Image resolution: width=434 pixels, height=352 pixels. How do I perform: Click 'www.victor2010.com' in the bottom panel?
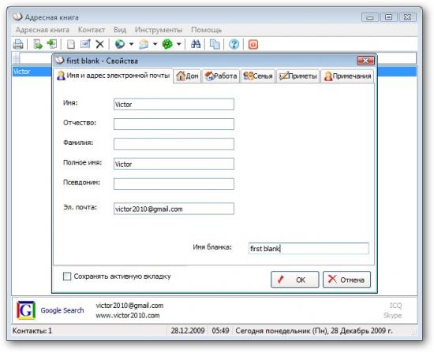(x=128, y=315)
